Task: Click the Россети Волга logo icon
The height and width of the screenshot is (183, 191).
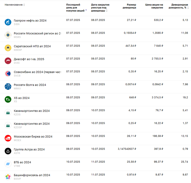Action: coord(8,87)
